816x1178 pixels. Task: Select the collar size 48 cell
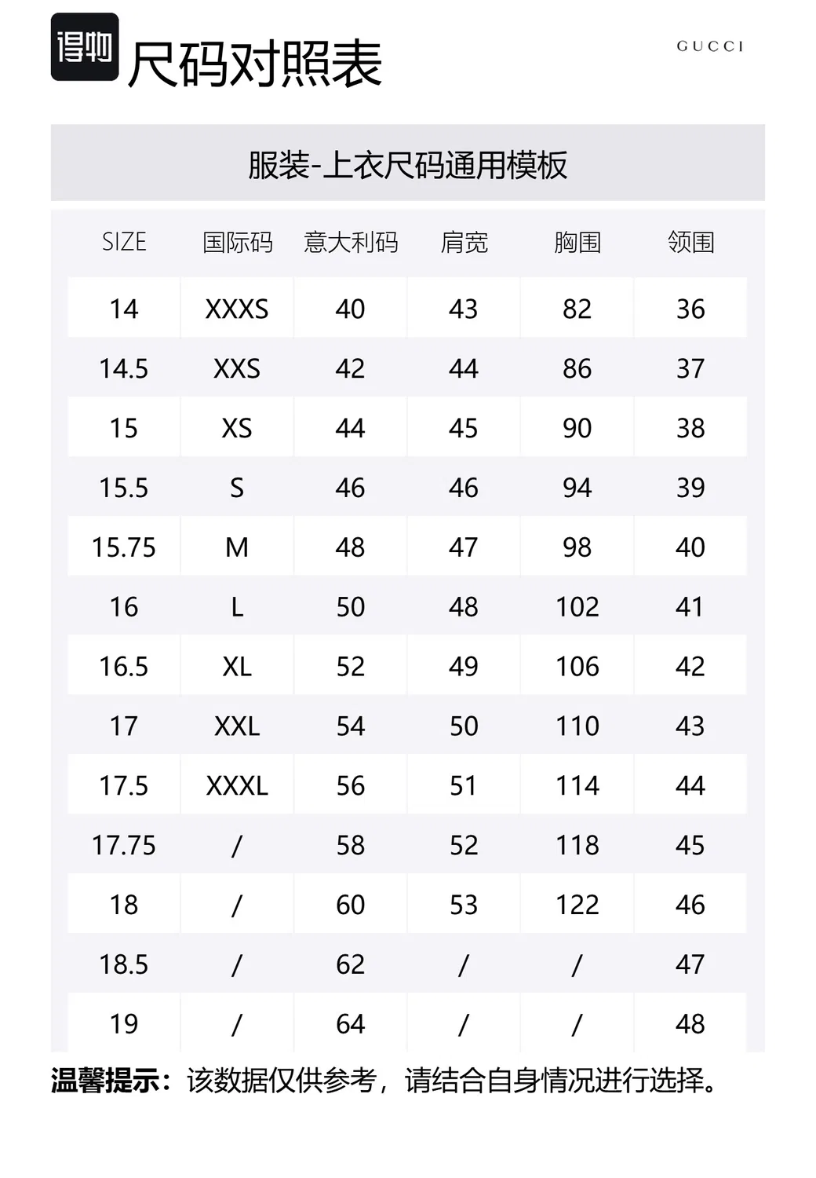[x=690, y=1023]
